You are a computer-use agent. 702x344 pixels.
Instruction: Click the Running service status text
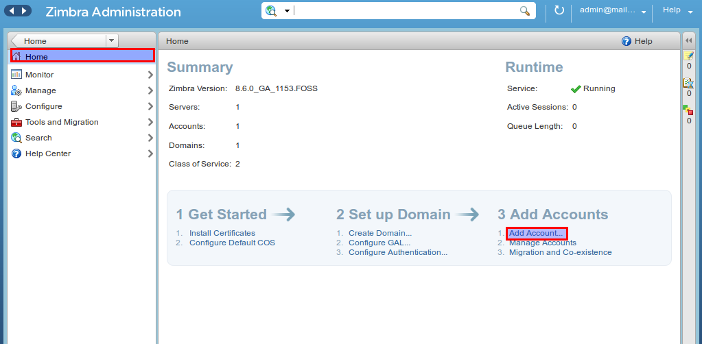point(599,88)
